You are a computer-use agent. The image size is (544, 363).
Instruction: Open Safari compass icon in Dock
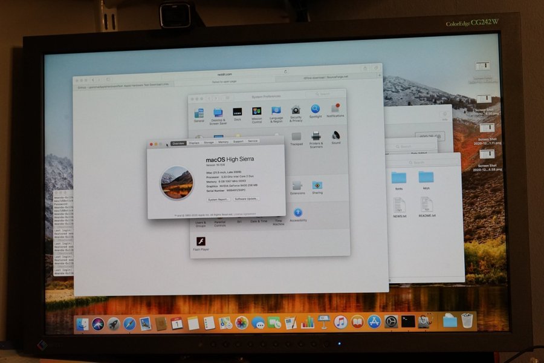click(129, 324)
